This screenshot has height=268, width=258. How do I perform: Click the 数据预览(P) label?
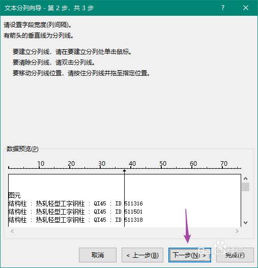tap(22, 149)
